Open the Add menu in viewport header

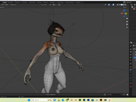pyautogui.click(x=2, y=5)
